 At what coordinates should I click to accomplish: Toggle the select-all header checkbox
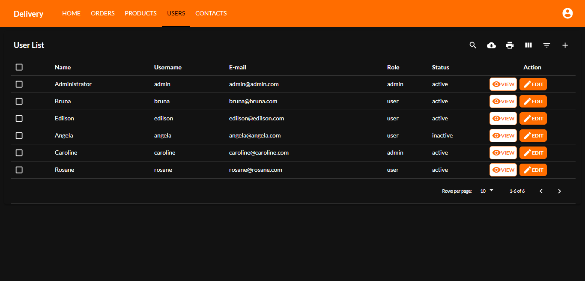click(x=19, y=67)
